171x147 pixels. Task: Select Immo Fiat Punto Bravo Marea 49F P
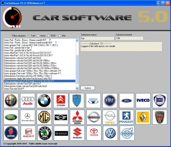(39, 40)
